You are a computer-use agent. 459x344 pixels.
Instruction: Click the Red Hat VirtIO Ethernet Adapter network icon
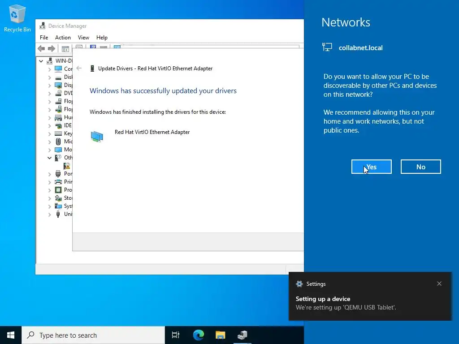pyautogui.click(x=97, y=137)
